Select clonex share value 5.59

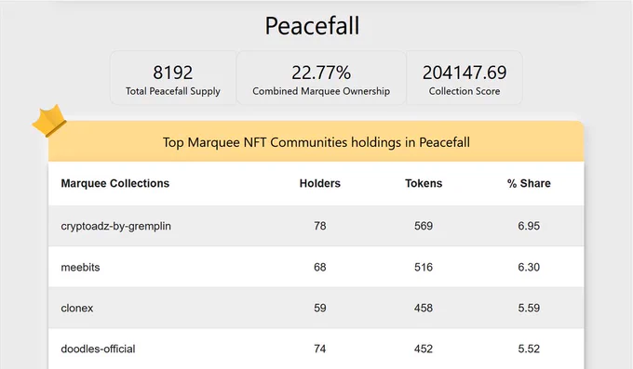pyautogui.click(x=529, y=308)
